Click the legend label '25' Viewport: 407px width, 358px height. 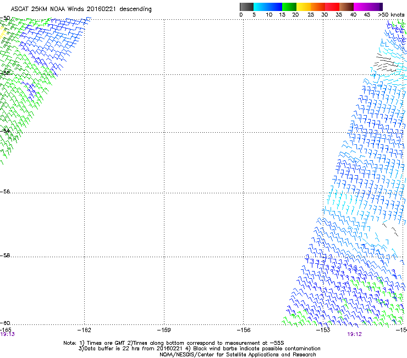(x=310, y=15)
